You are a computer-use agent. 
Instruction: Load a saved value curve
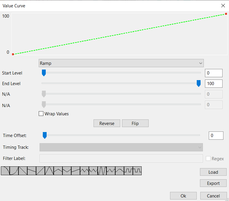(x=213, y=172)
